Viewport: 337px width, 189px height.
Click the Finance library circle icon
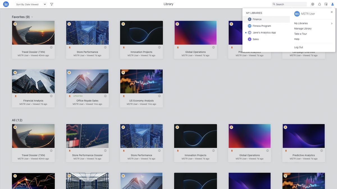coord(249,19)
